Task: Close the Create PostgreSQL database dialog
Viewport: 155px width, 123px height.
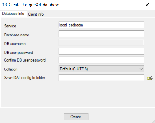Action: (x=147, y=5)
